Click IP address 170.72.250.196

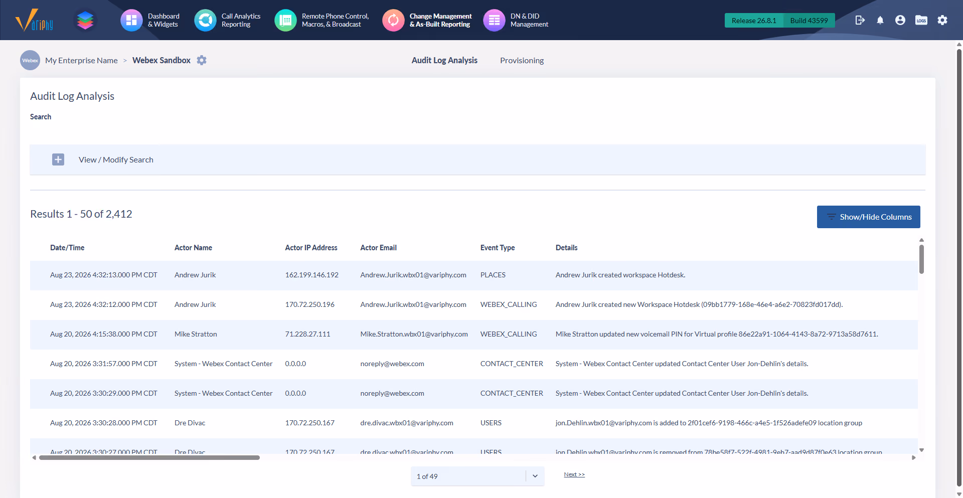[309, 304]
